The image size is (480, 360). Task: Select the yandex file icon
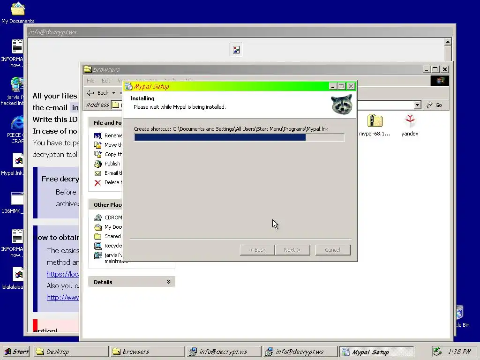tap(410, 125)
